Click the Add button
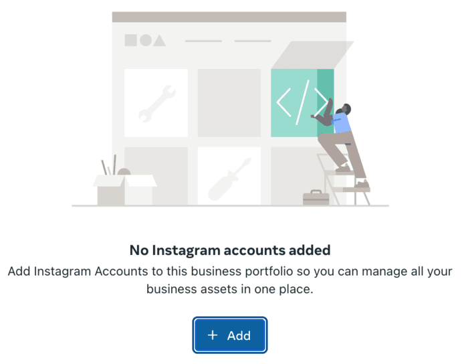The height and width of the screenshot is (364, 468). point(230,335)
